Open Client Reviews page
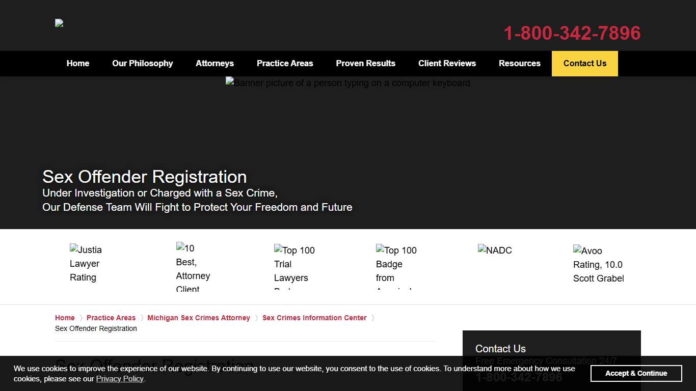696x391 pixels. [x=447, y=64]
